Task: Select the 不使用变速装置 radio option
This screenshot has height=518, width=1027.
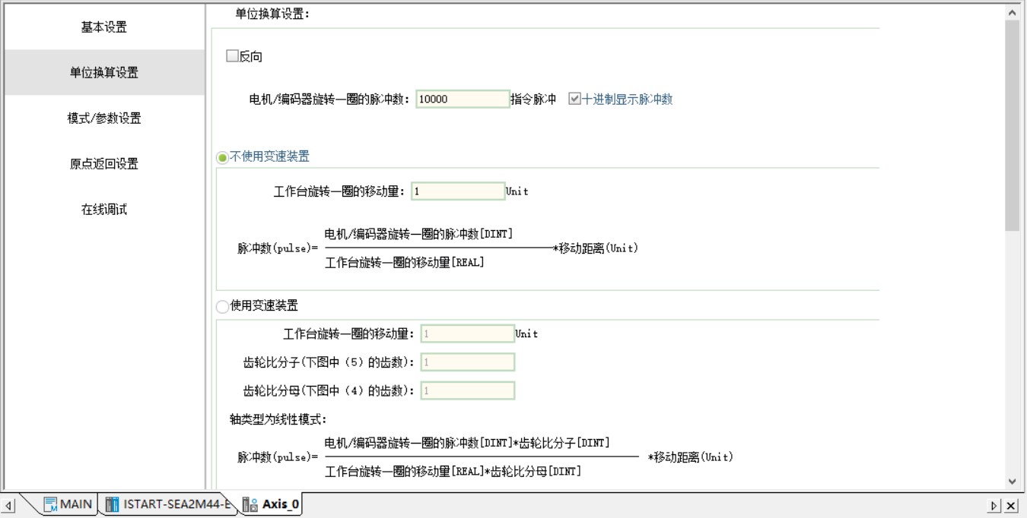Action: [x=222, y=157]
